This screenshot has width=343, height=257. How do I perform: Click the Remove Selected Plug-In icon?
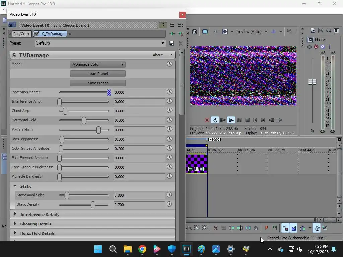[181, 34]
